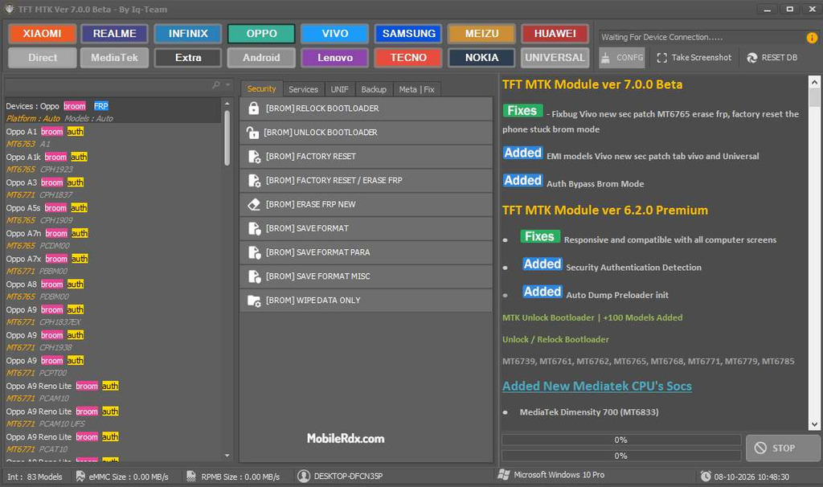
Task: Select Oppo A7x PBBM00 device entry
Action: click(113, 265)
